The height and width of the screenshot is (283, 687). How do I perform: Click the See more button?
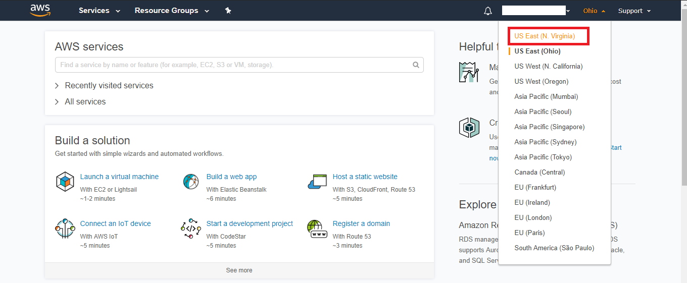[239, 270]
